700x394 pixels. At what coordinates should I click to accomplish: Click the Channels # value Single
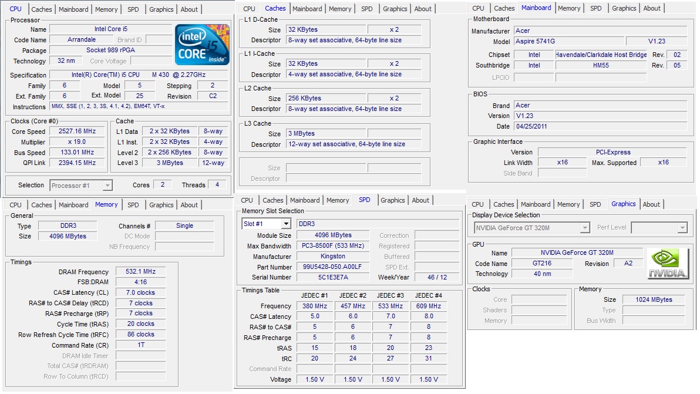[x=184, y=226]
